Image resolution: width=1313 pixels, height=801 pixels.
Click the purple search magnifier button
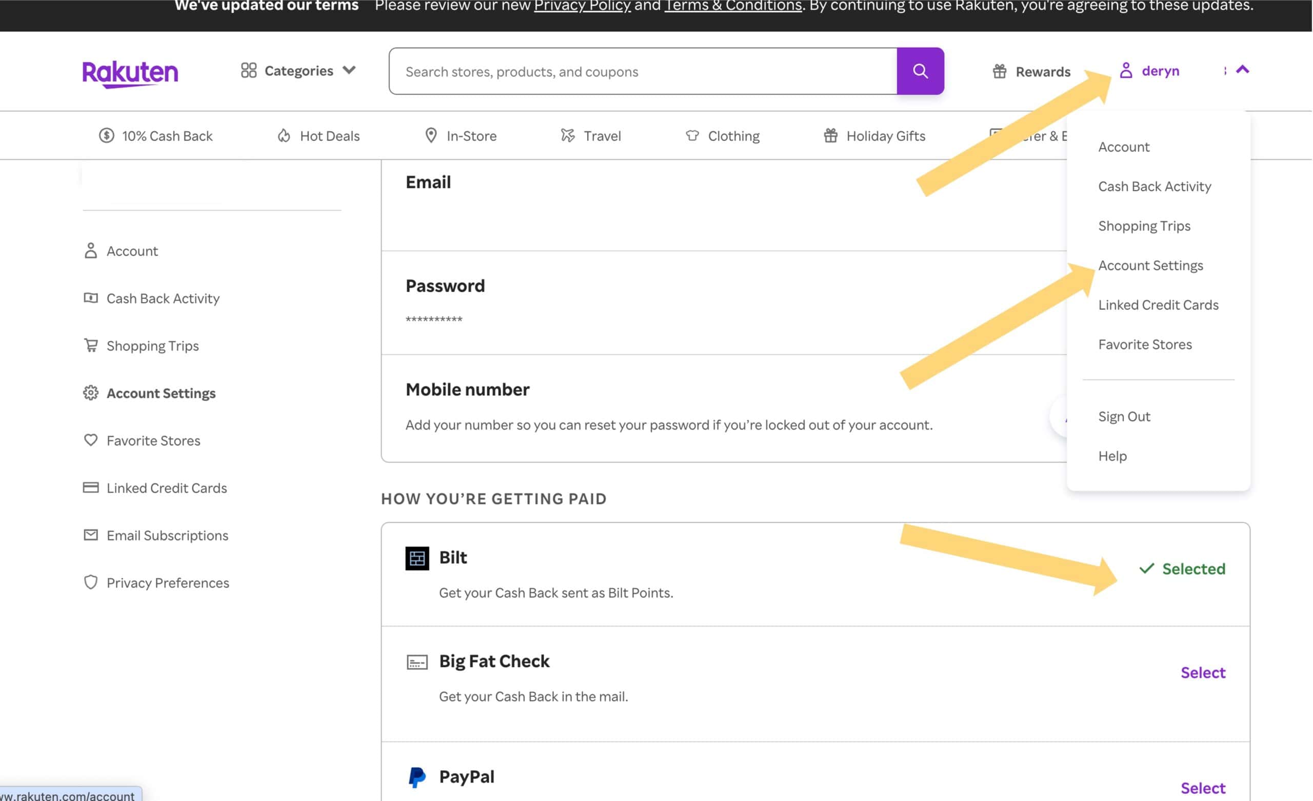tap(920, 71)
